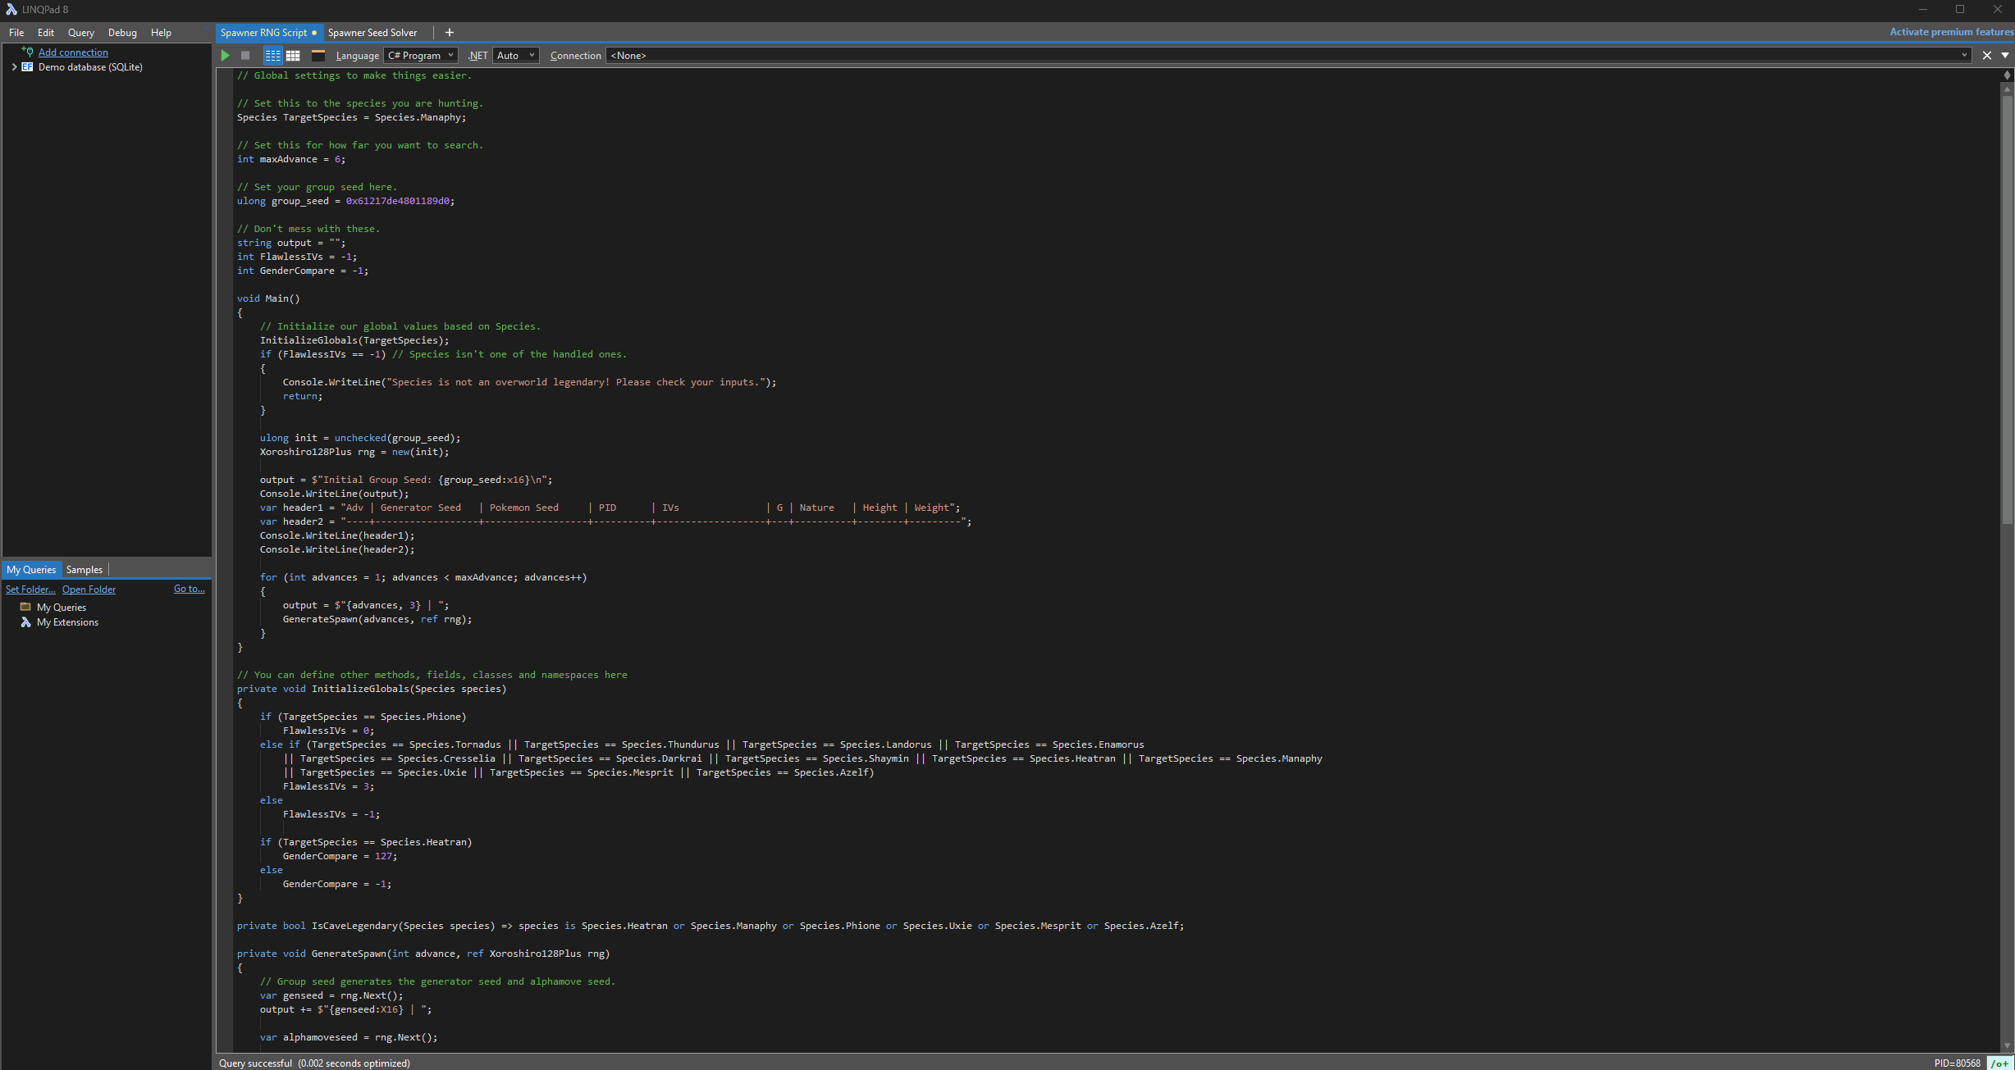Open the .NET version dropdown set to Auto

[x=516, y=56]
